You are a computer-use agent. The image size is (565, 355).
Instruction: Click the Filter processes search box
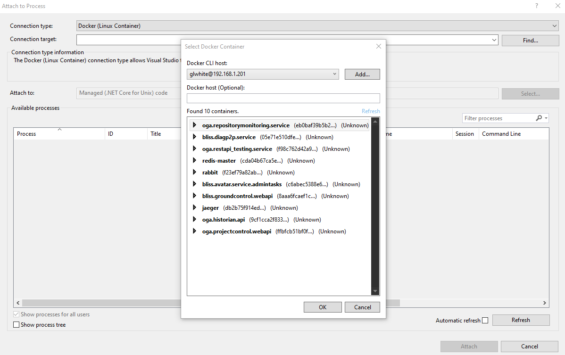(x=499, y=118)
